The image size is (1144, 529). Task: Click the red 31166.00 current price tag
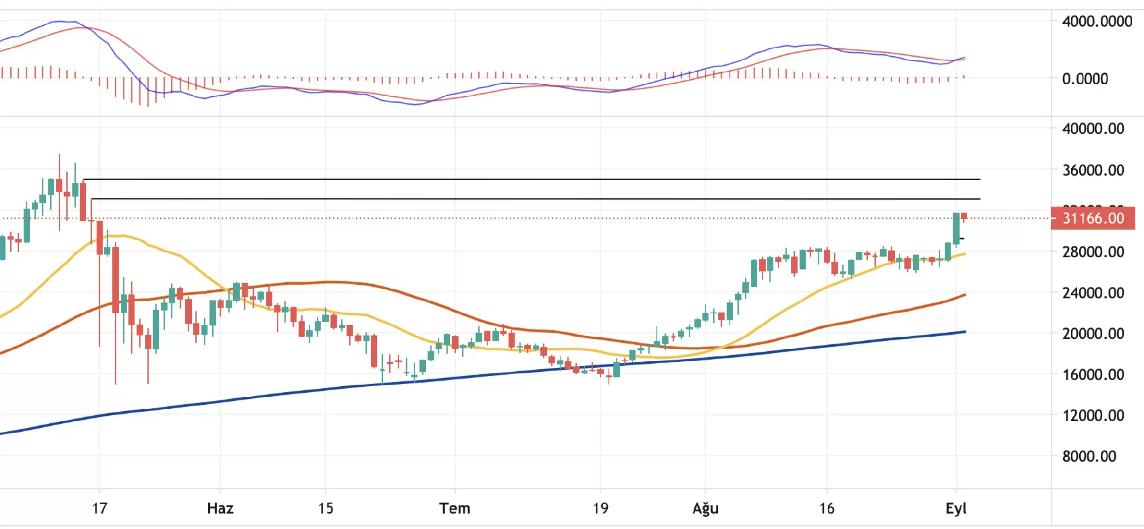[1093, 218]
